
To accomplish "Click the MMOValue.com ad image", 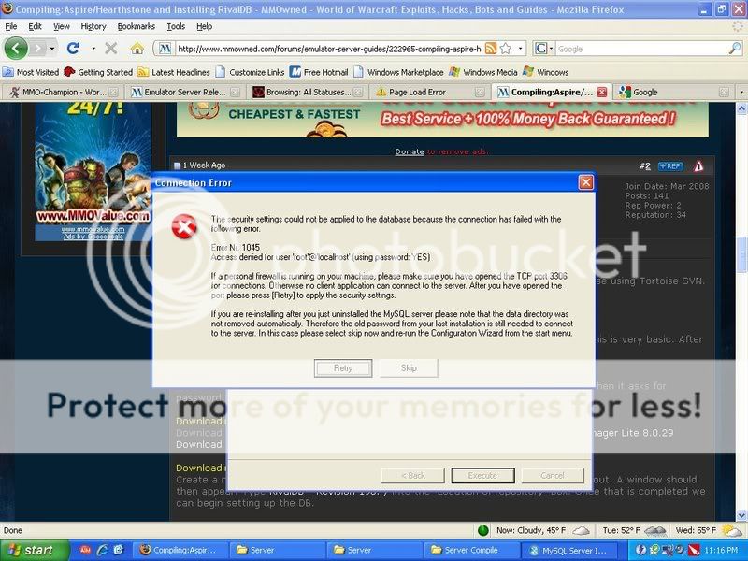I will pos(93,165).
